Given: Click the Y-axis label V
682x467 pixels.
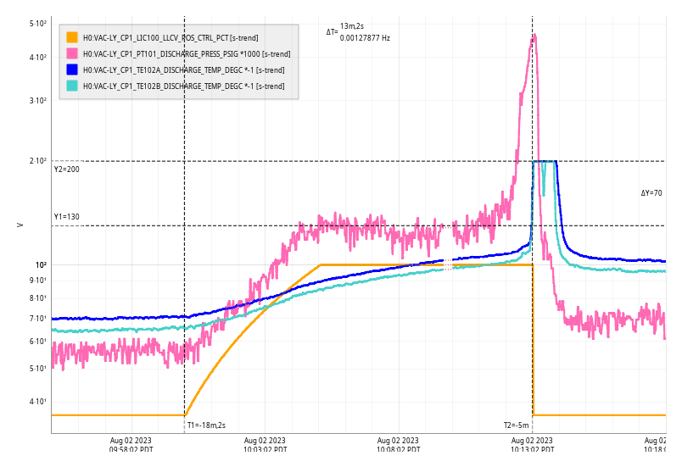Looking at the screenshot, I should coord(20,225).
